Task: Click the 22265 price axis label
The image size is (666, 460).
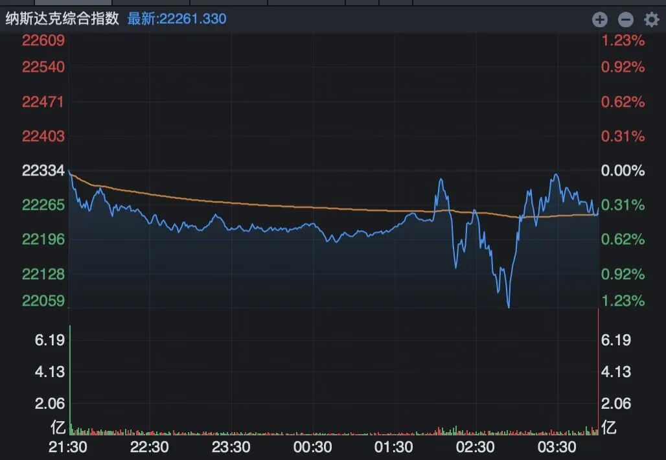Action: [43, 205]
